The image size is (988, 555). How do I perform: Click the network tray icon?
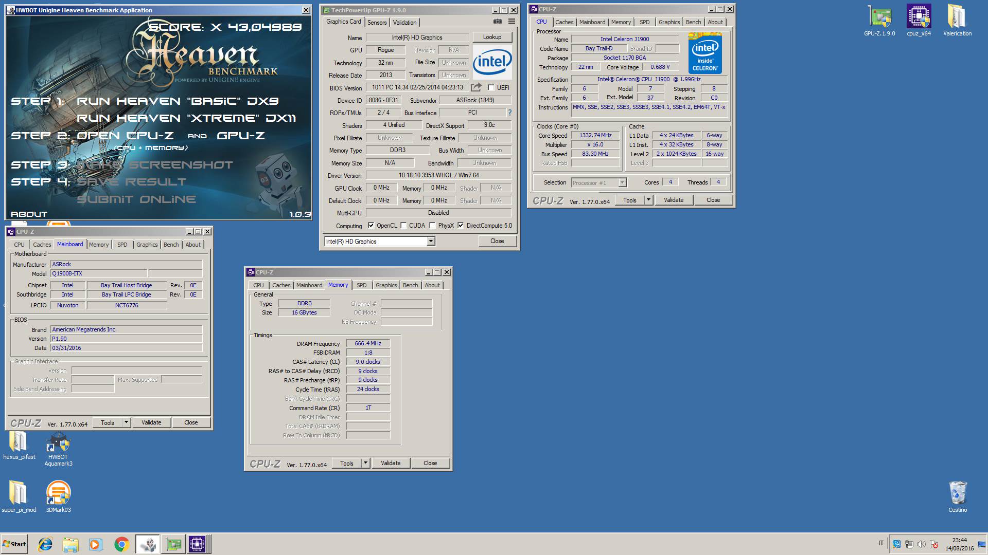tap(909, 544)
